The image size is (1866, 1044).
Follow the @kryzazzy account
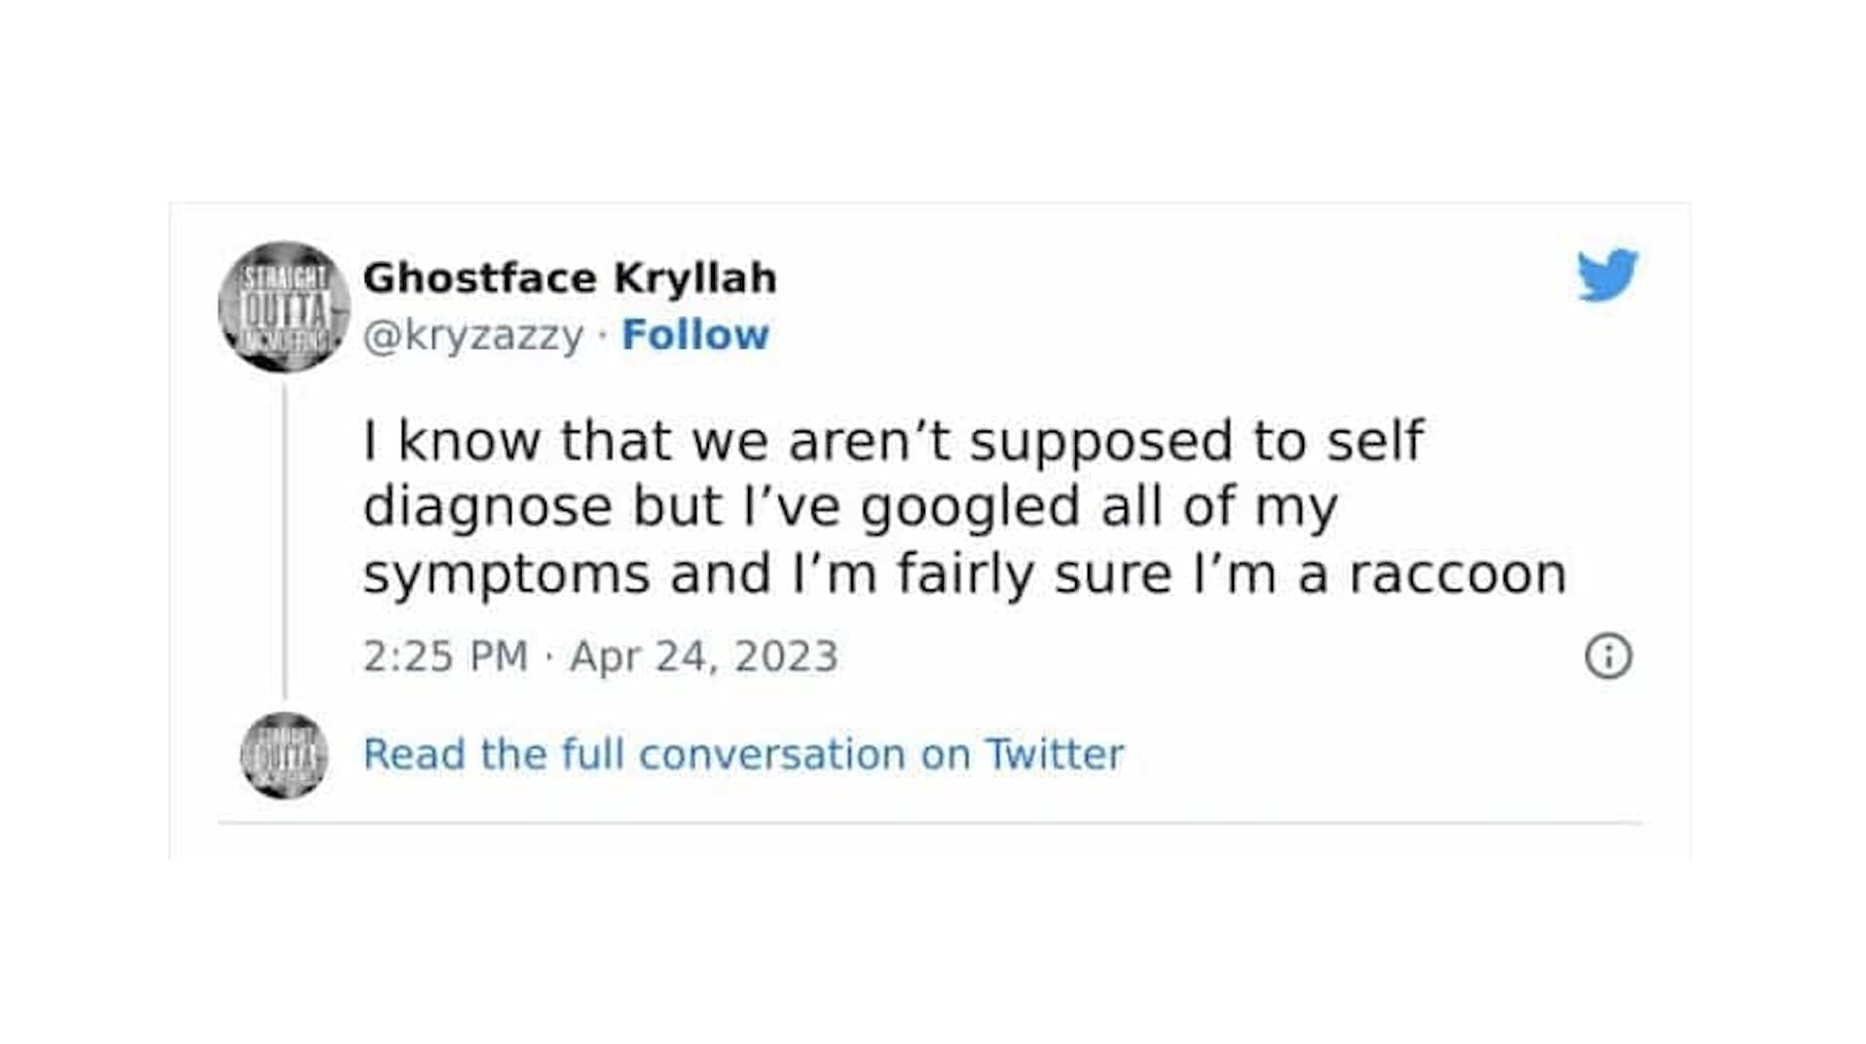click(x=695, y=335)
